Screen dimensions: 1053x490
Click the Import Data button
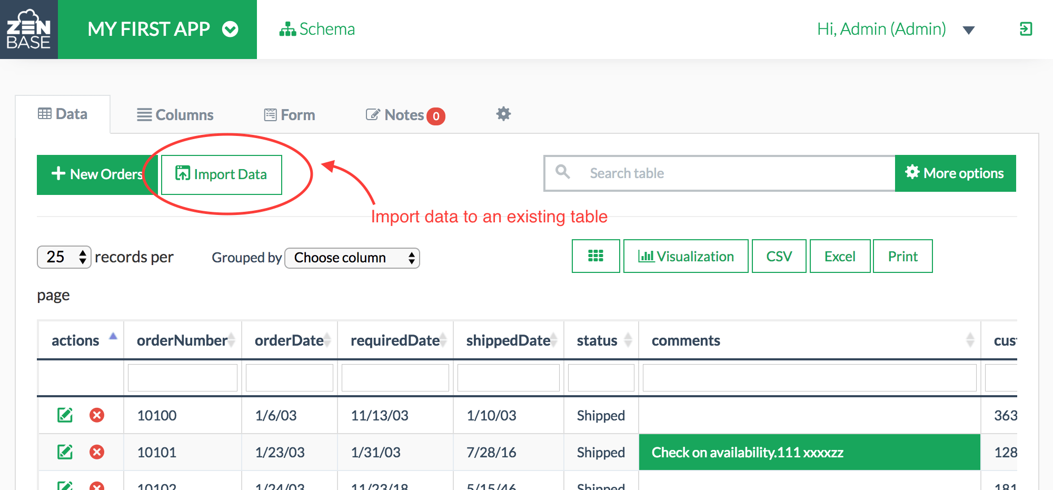point(222,174)
